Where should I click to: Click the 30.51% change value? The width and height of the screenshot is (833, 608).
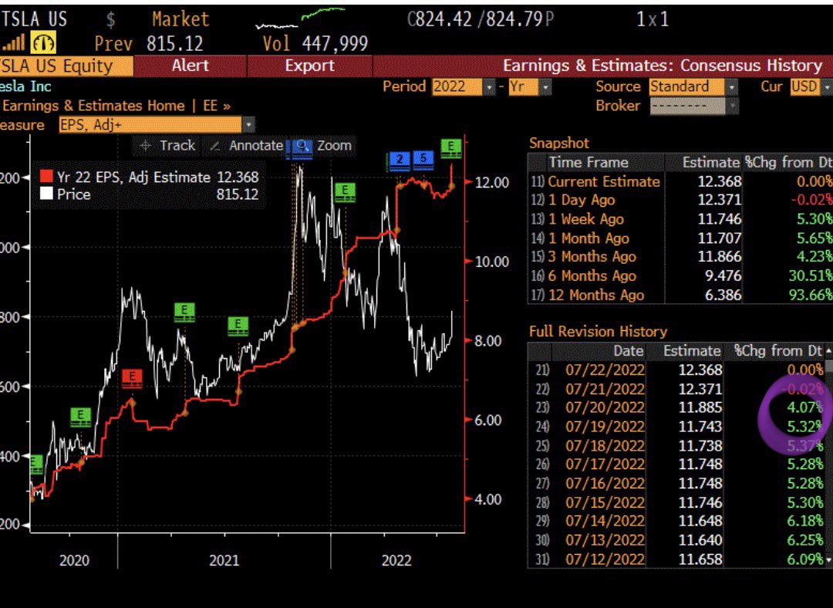click(811, 275)
